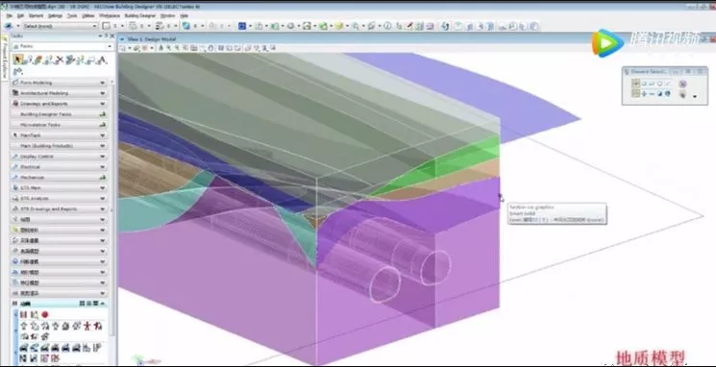Image resolution: width=716 pixels, height=367 pixels.
Task: Open the Window menu
Action: pyautogui.click(x=167, y=15)
